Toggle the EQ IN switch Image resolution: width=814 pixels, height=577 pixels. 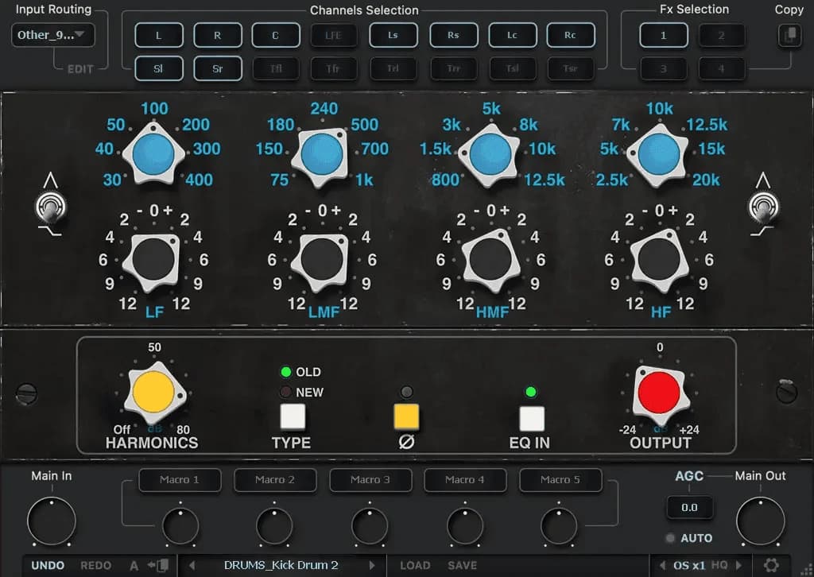(531, 418)
